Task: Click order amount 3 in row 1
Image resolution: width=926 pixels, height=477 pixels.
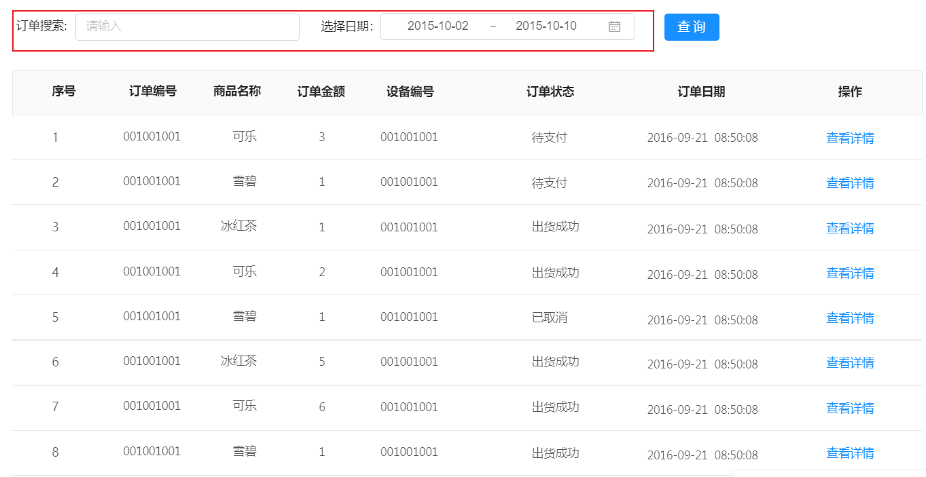Action: tap(322, 137)
